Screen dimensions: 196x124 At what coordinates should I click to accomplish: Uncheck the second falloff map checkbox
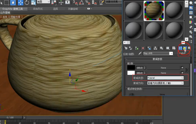[x=182, y=73]
